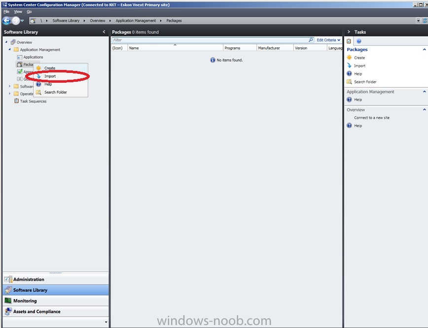Click Help under Application Management tasks

point(358,100)
